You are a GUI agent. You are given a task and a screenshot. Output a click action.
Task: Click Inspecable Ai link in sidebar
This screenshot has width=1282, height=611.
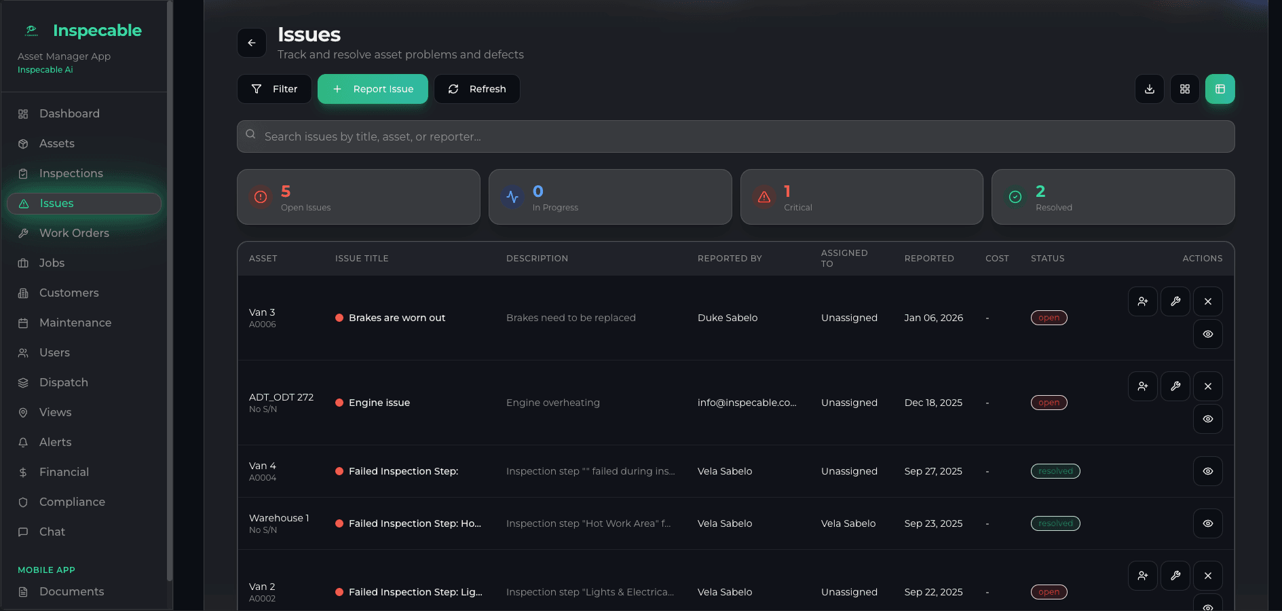click(45, 70)
